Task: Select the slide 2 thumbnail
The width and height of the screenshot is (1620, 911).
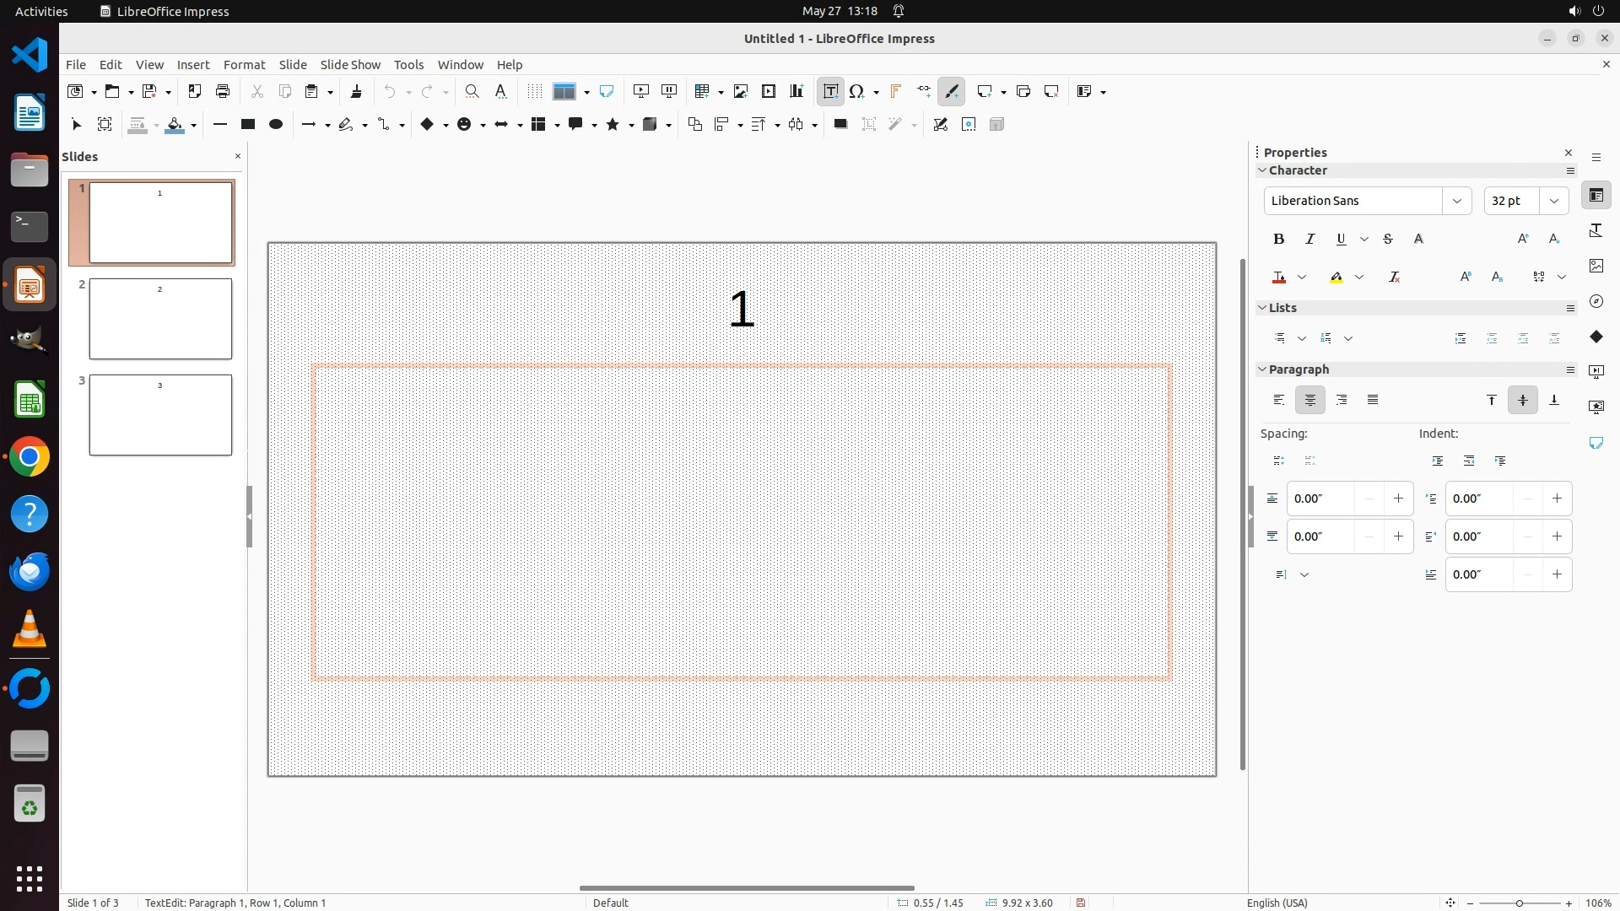Action: click(x=160, y=319)
